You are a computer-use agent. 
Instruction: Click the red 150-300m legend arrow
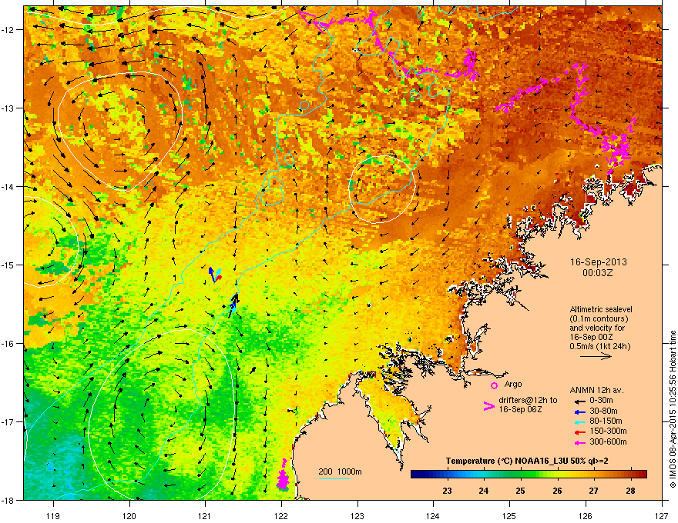(579, 431)
